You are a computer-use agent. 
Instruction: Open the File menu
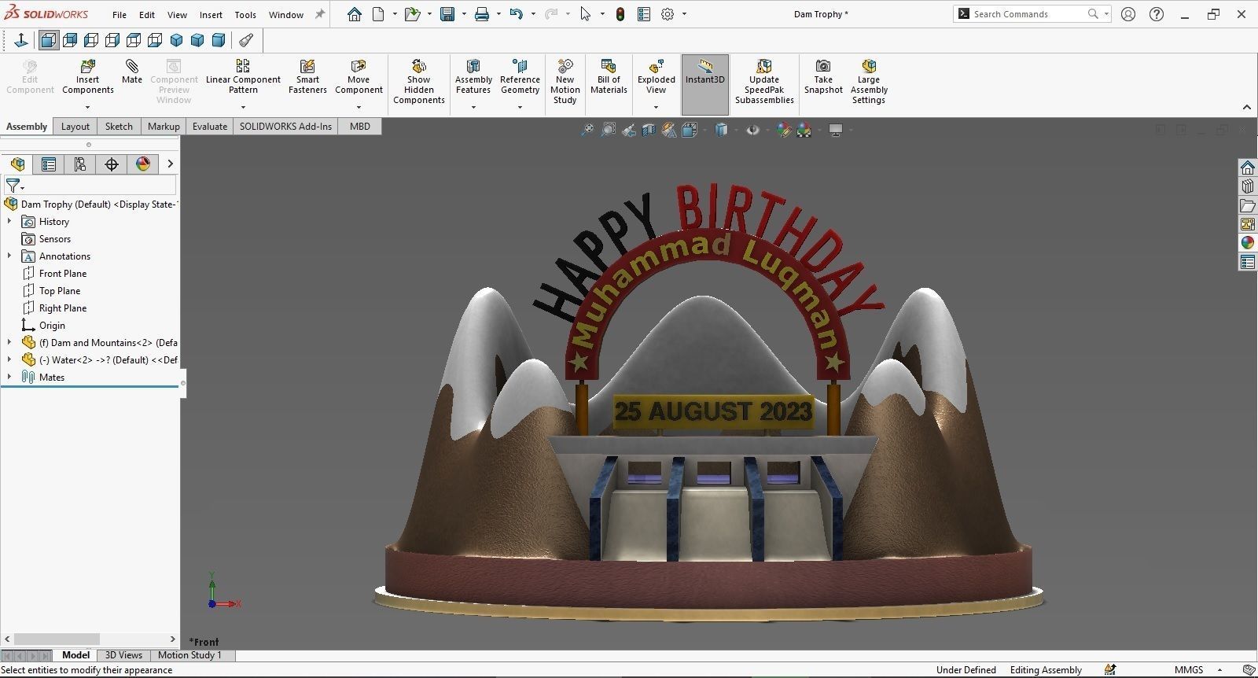click(x=120, y=15)
